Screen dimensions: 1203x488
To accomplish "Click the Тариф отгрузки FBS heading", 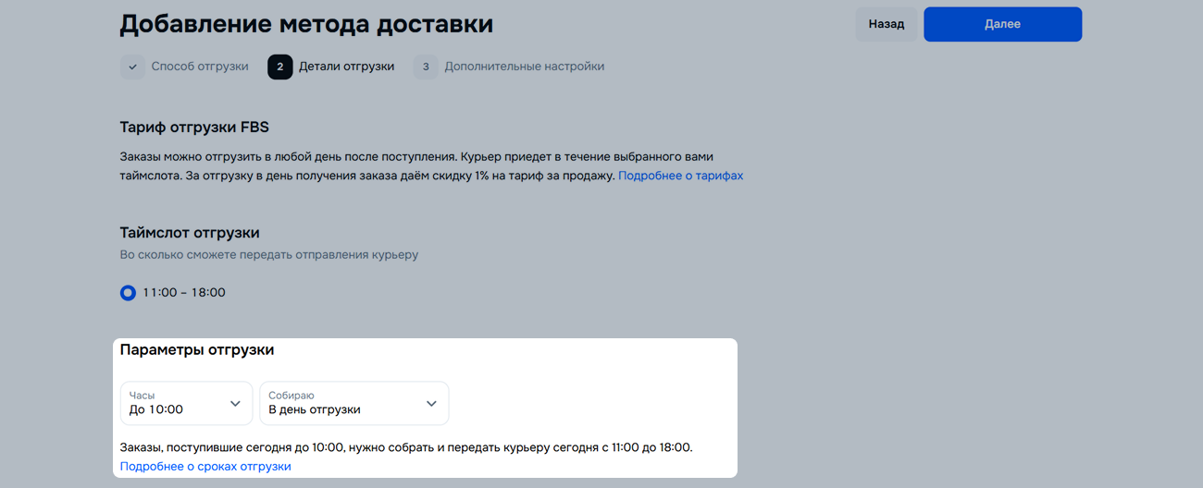I will (194, 128).
